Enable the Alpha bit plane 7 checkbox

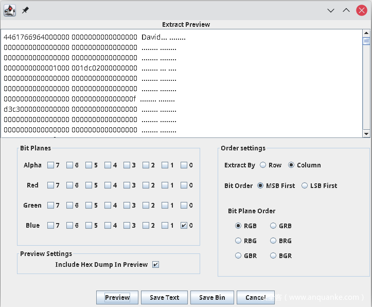pos(51,165)
